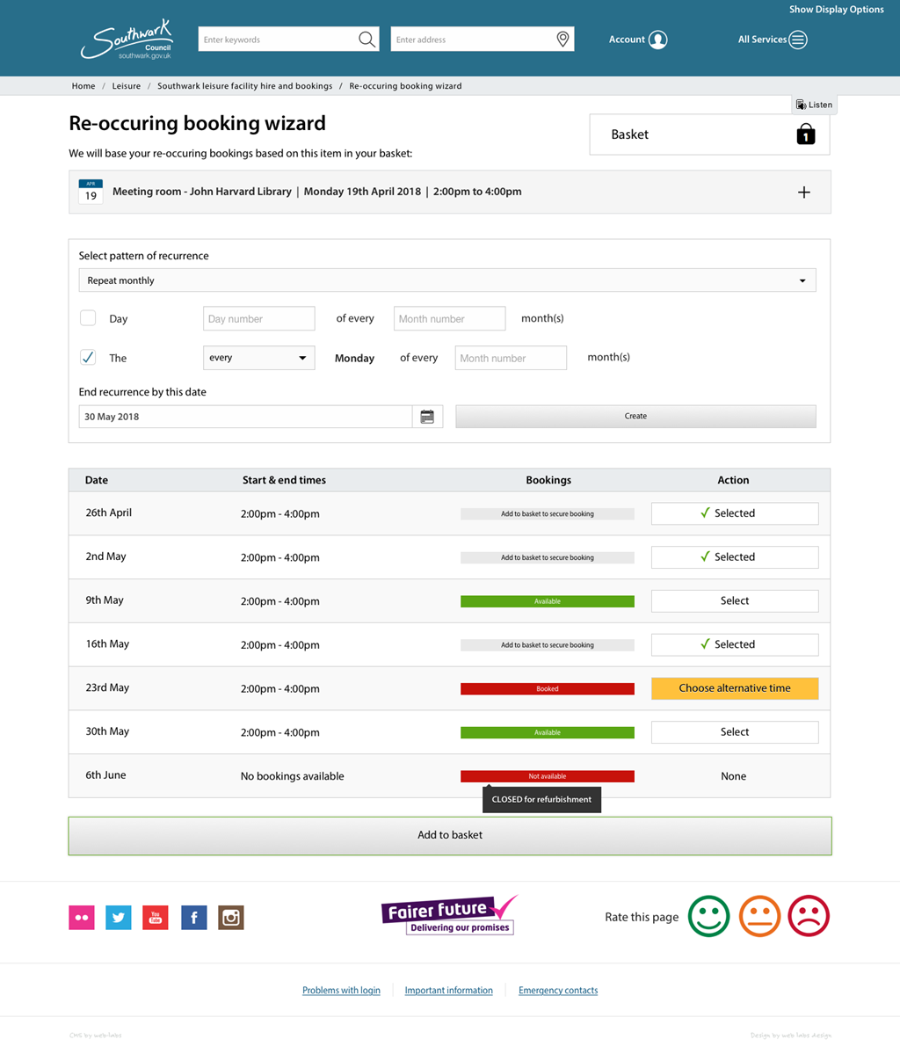
Task: Rate the page with the green happy face
Action: [708, 916]
